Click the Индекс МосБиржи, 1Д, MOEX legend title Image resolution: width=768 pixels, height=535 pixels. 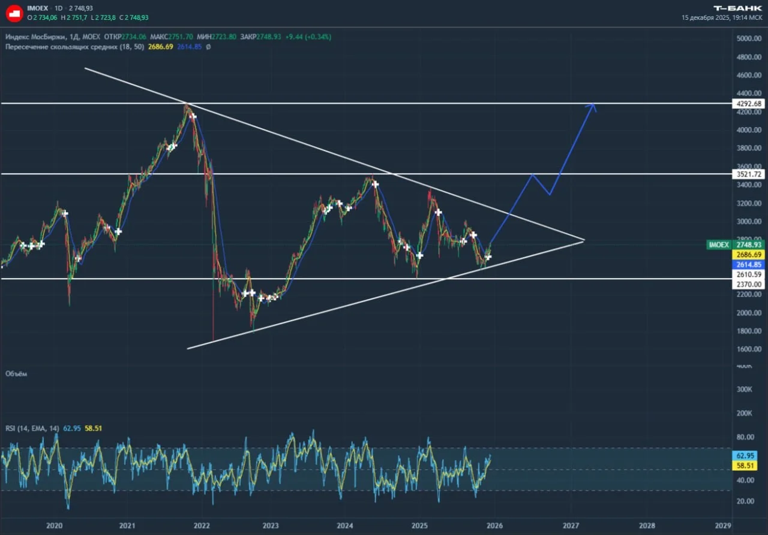click(x=54, y=37)
